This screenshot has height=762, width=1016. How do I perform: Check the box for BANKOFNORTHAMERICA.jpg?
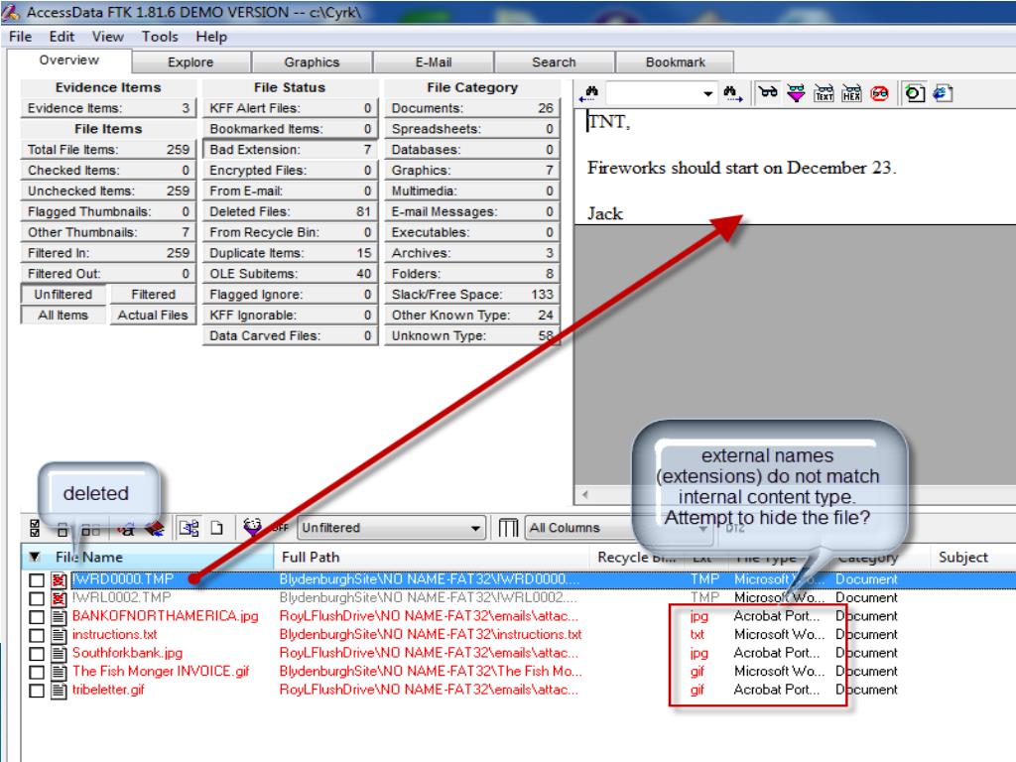click(37, 616)
